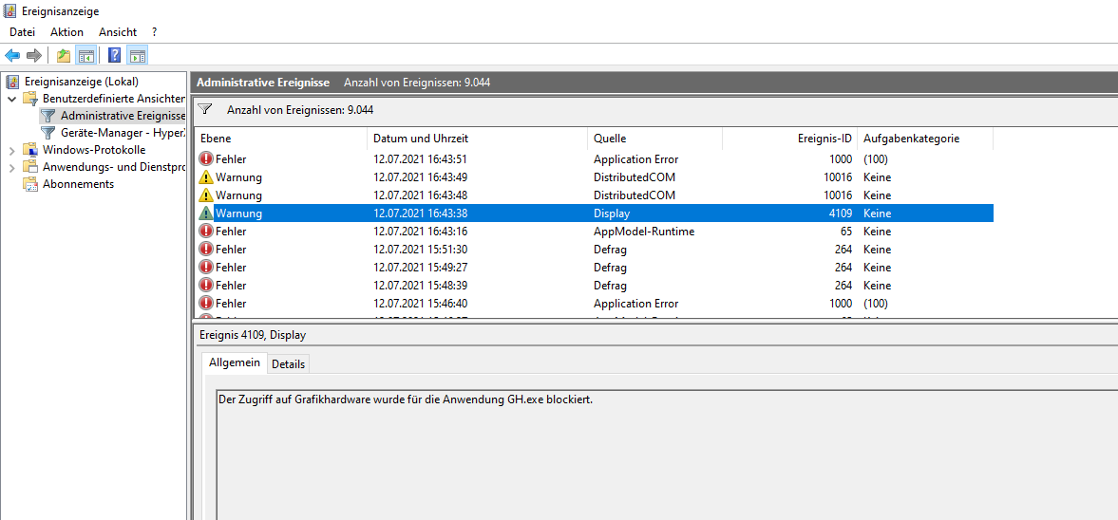Click inside the event description text box
Screen dimensions: 1118x520
point(667,455)
